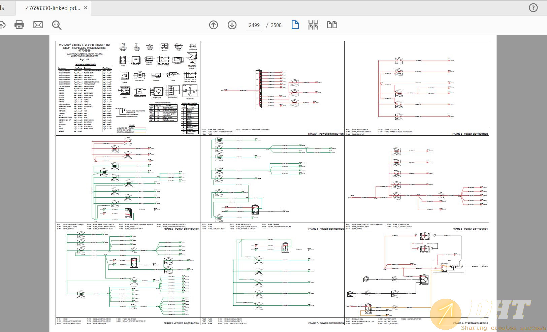Switch to thumbnail grid view icon
Viewport: 547px width, 332px height.
coord(313,25)
